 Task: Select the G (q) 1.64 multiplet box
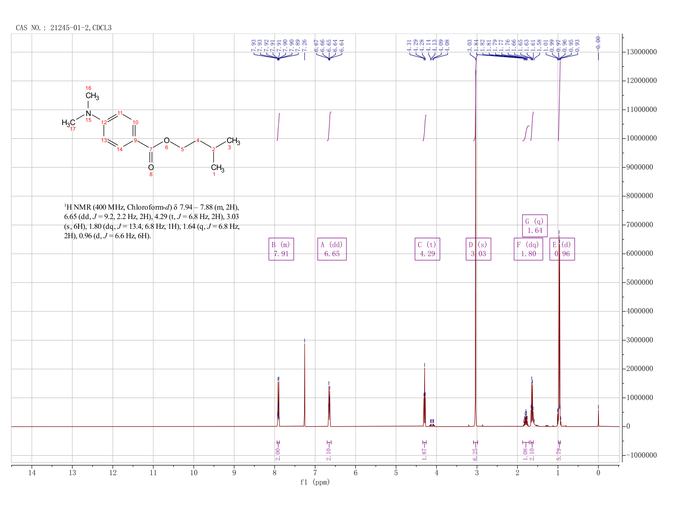point(535,226)
